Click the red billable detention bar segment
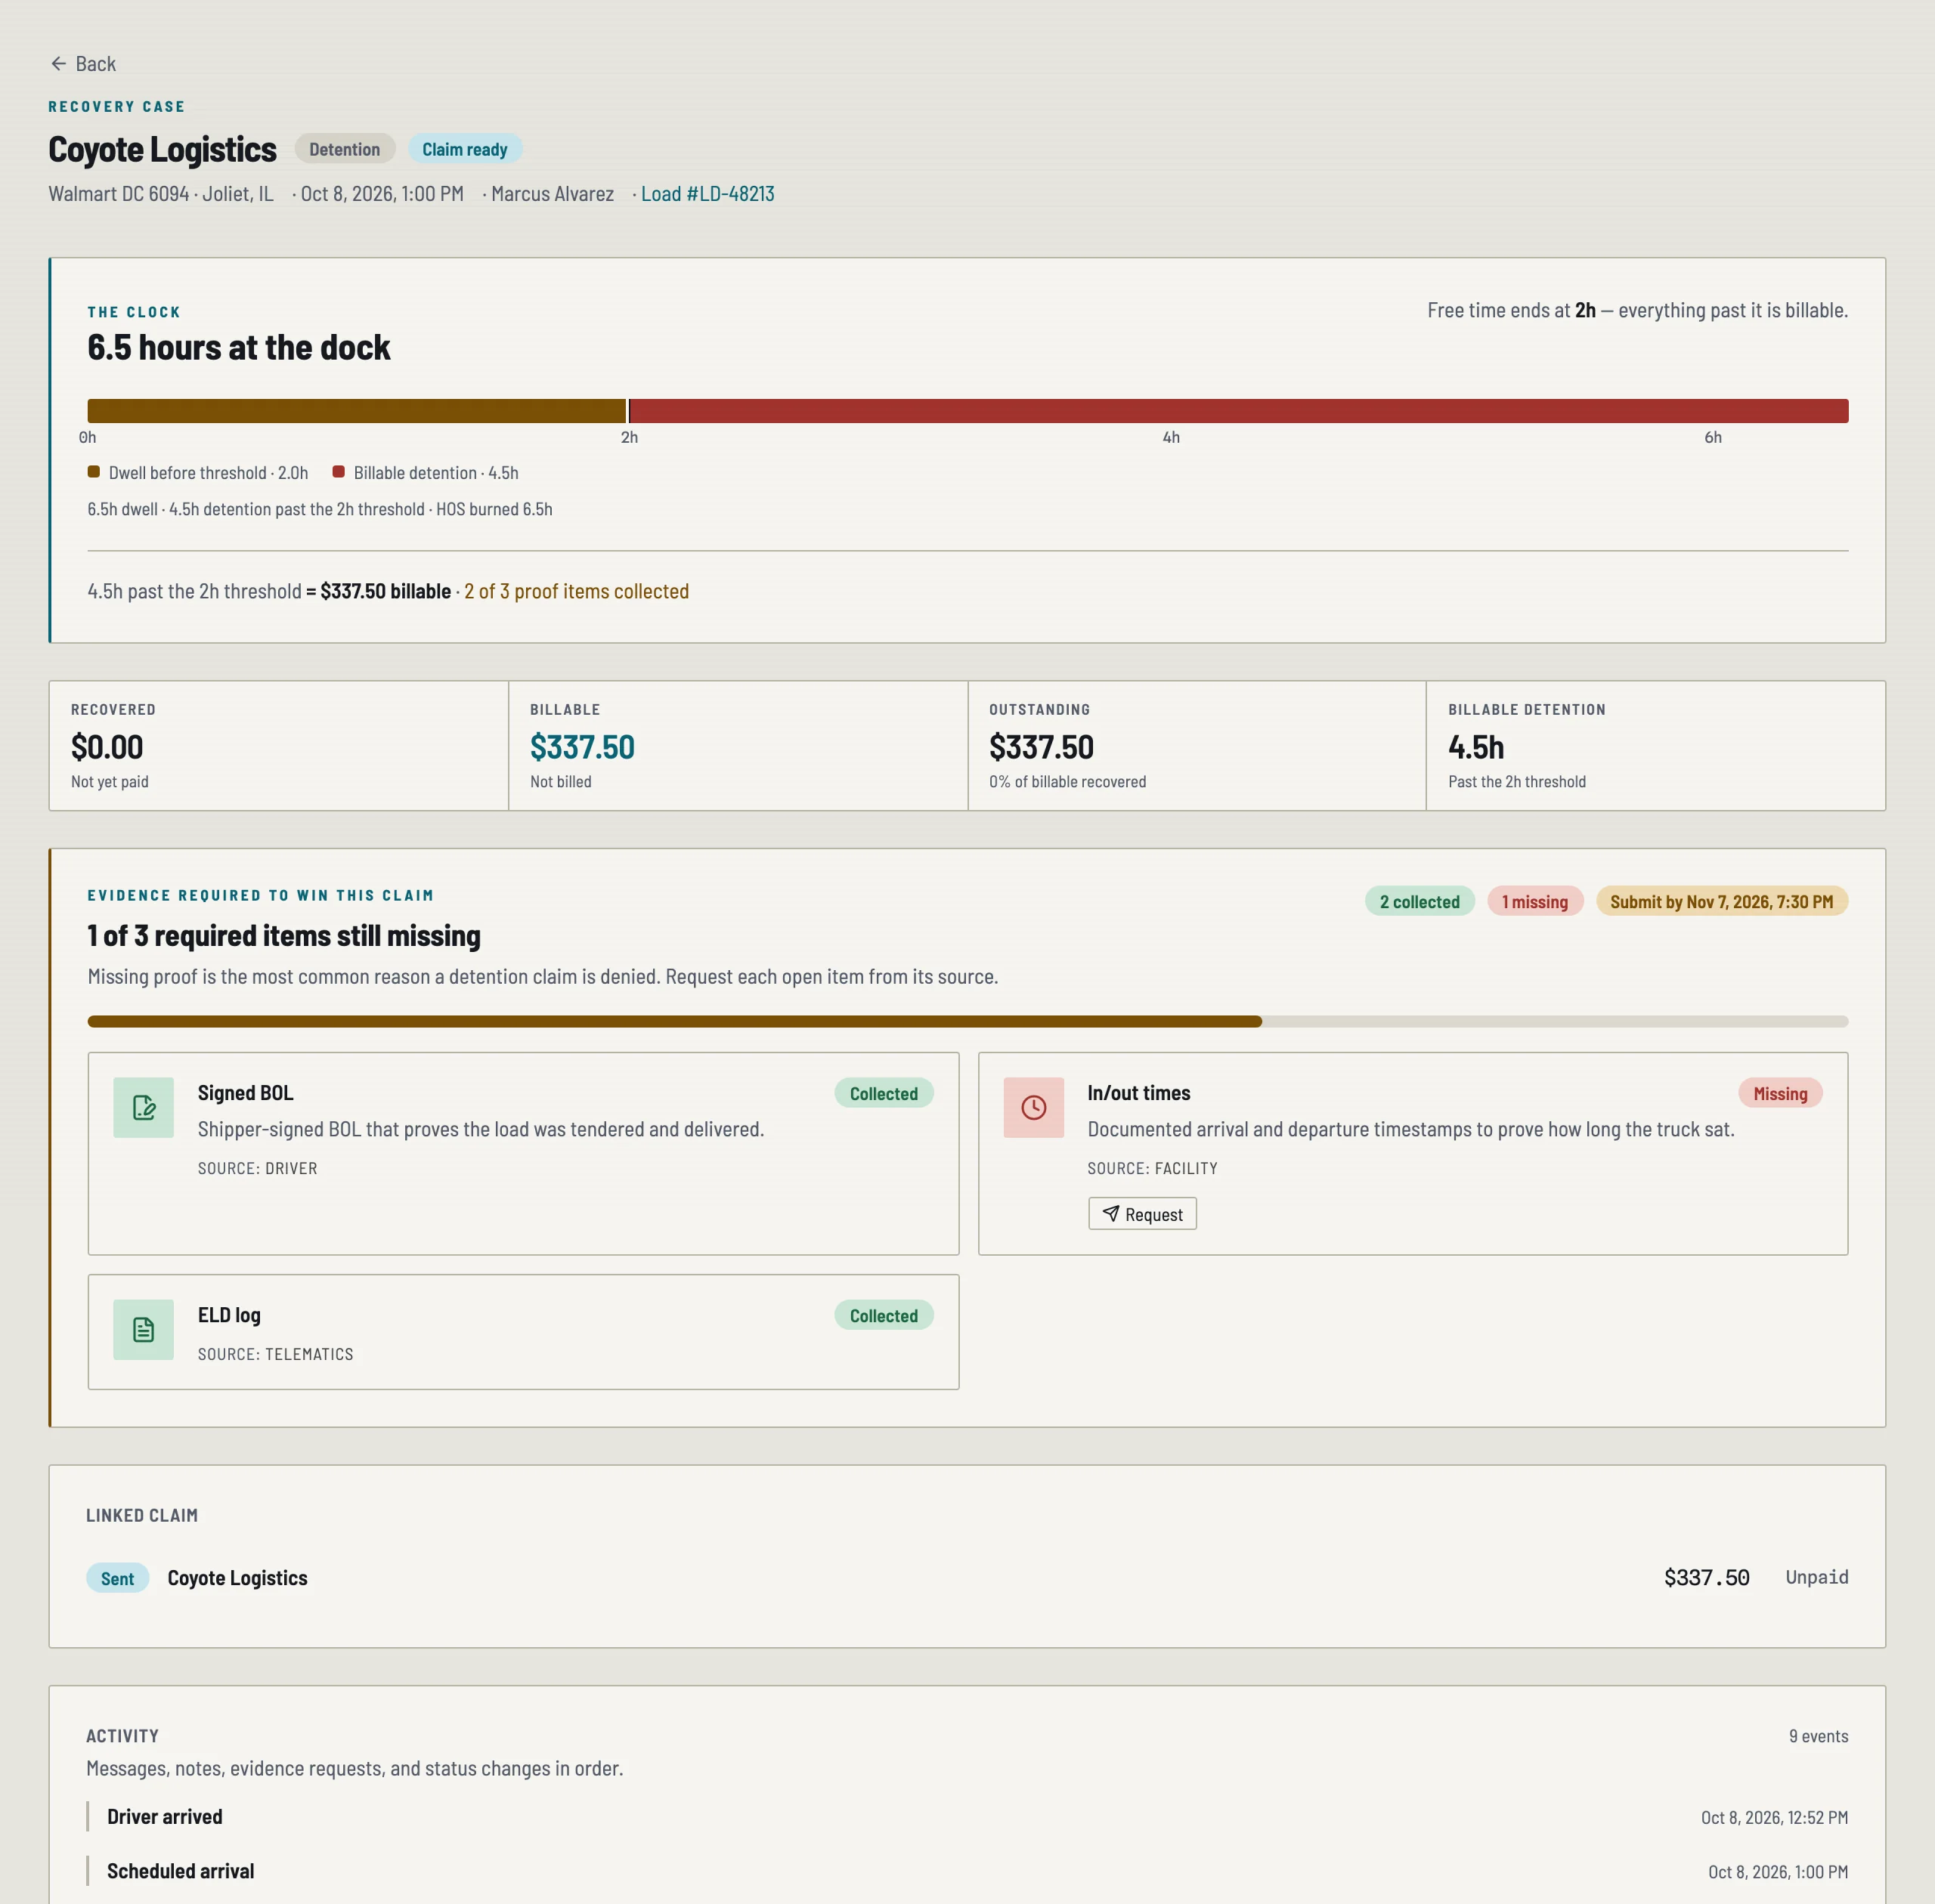The width and height of the screenshot is (1935, 1904). point(1239,411)
